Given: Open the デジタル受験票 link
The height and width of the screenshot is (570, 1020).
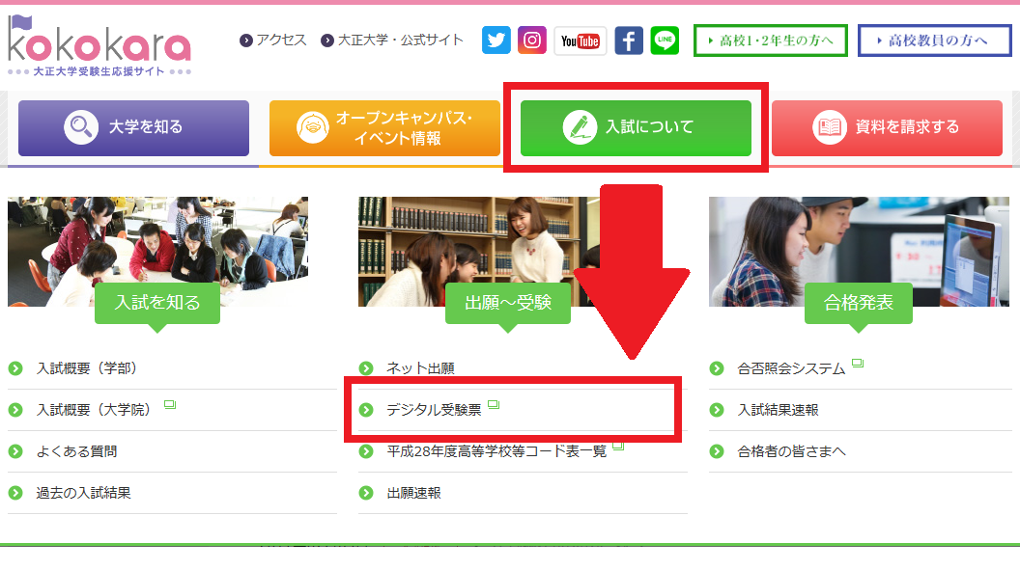Looking at the screenshot, I should click(x=435, y=409).
